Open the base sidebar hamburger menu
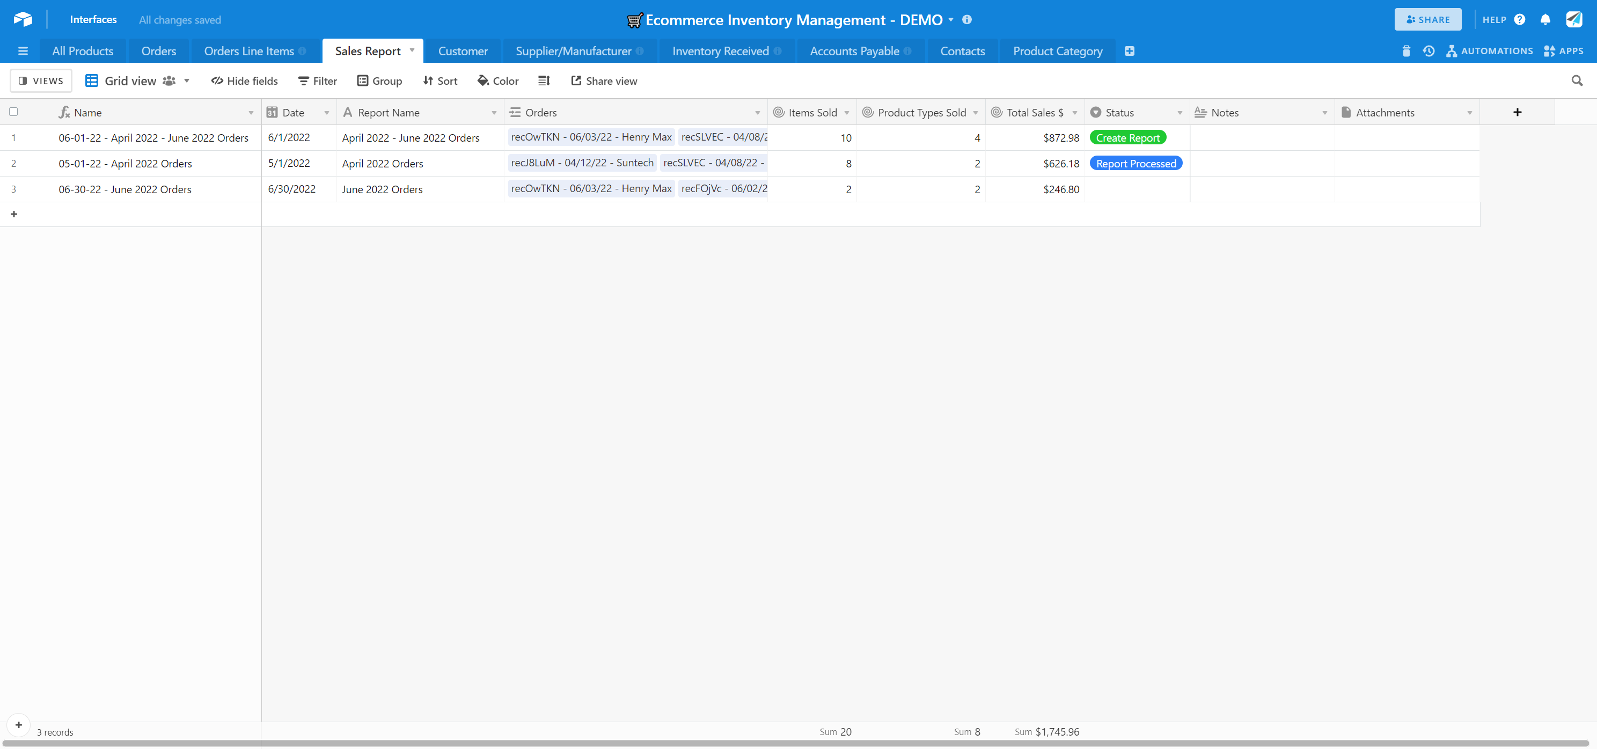 tap(23, 51)
